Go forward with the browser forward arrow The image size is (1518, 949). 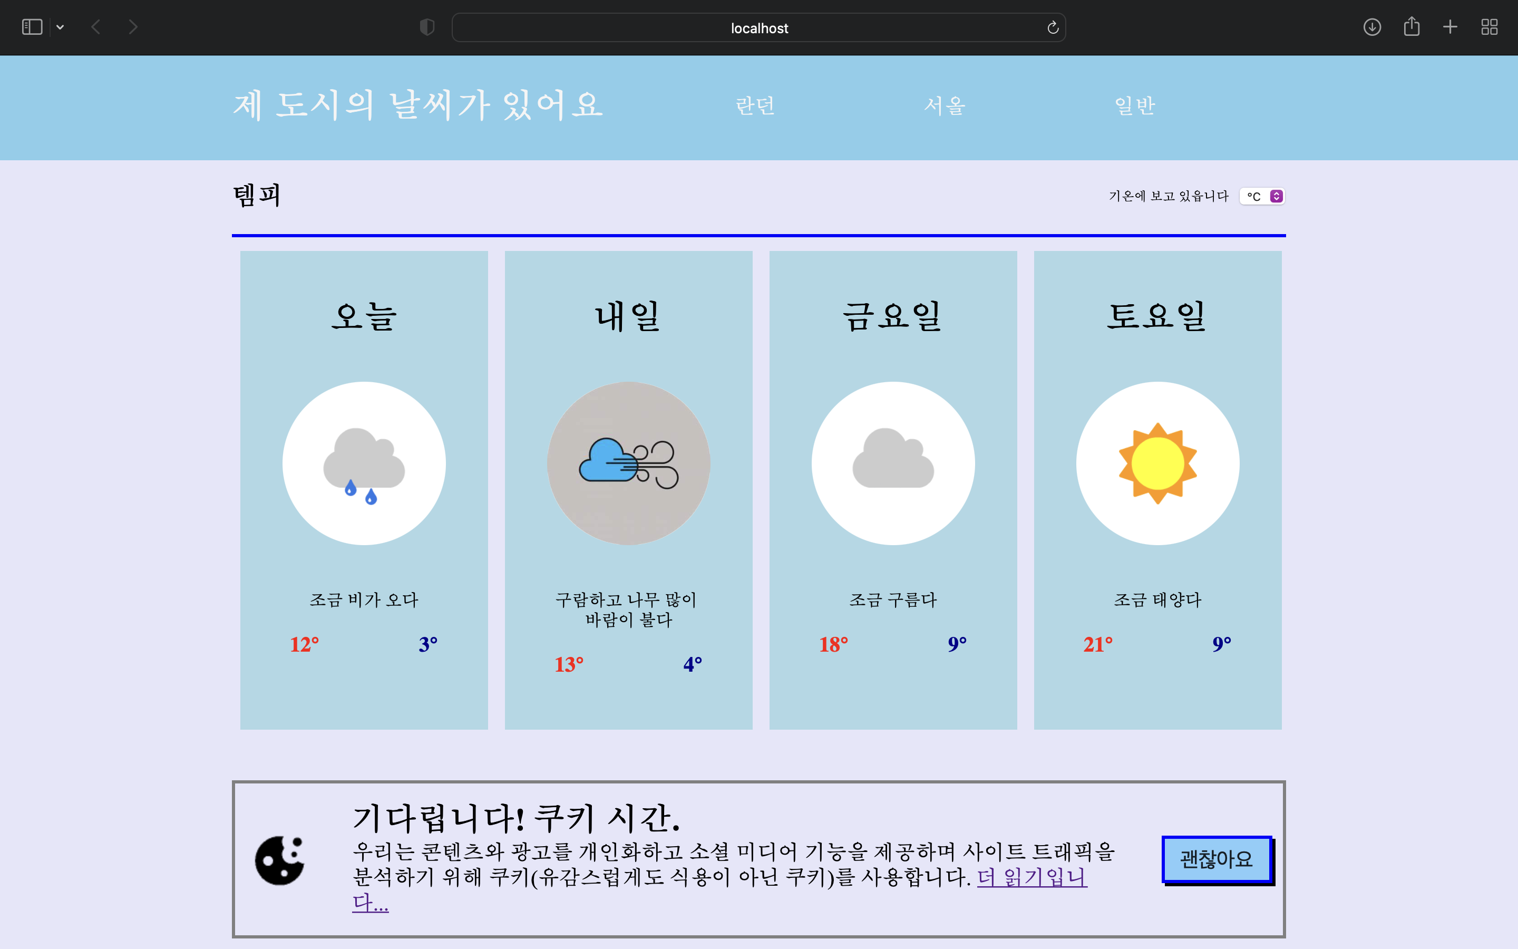133,27
